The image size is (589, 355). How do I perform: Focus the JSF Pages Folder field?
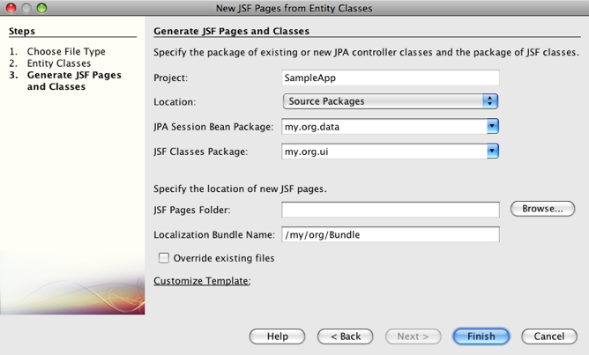(391, 210)
